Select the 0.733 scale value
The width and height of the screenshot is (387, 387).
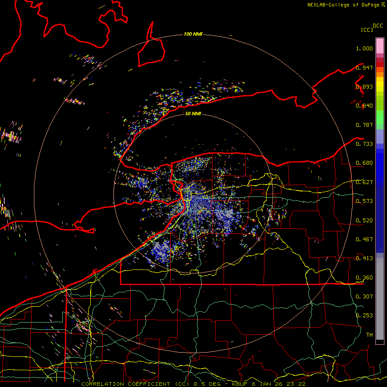pos(364,144)
